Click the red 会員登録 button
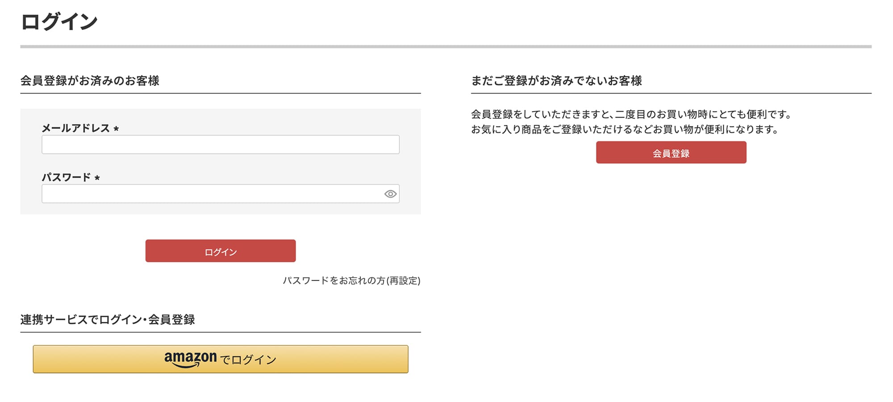Image resolution: width=893 pixels, height=402 pixels. [671, 153]
